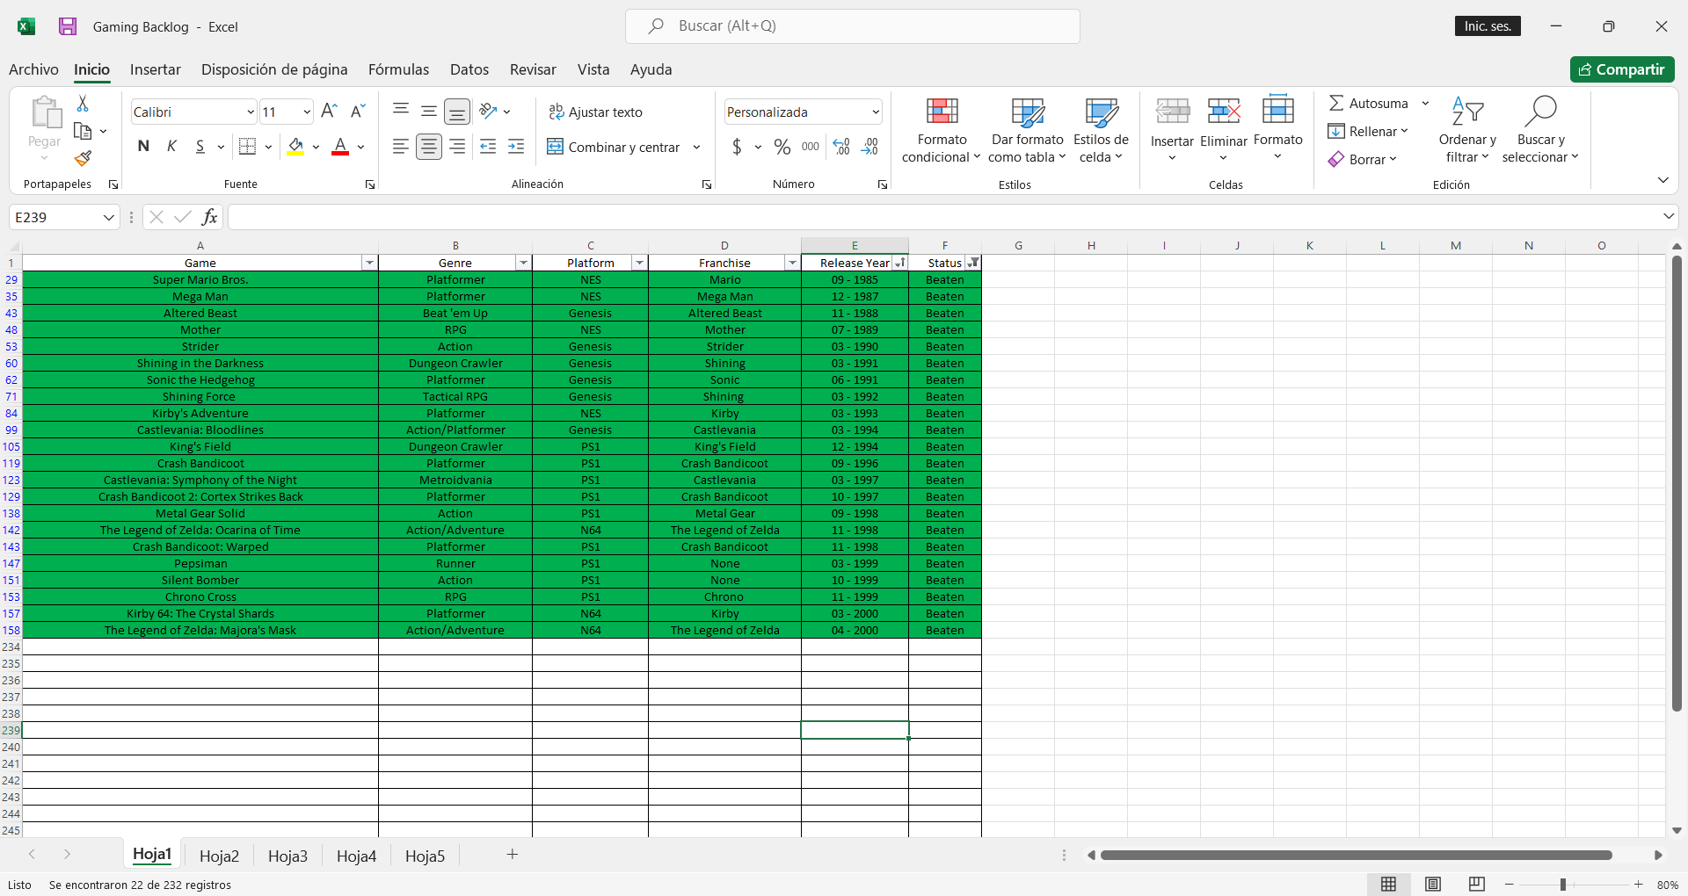Align text to top icon
1688x896 pixels.
click(x=401, y=110)
